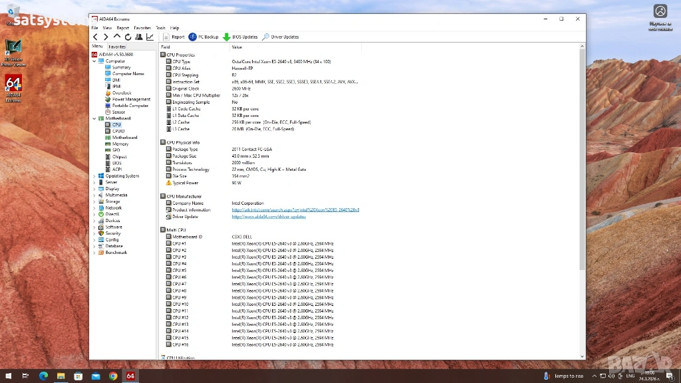The height and width of the screenshot is (383, 681).
Task: Expand the Storage tree node
Action: [94, 201]
